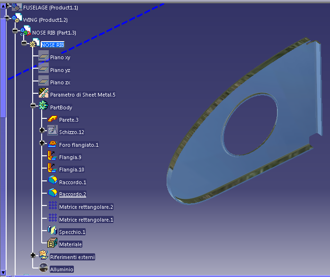Collapse the highlighted NOSE RIB part node

tap(24, 43)
